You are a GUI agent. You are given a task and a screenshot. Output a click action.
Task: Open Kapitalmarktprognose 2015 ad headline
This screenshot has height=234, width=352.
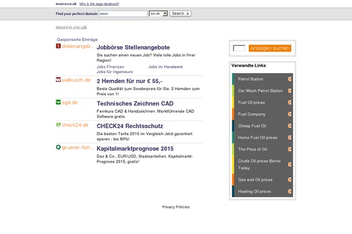[136, 149]
